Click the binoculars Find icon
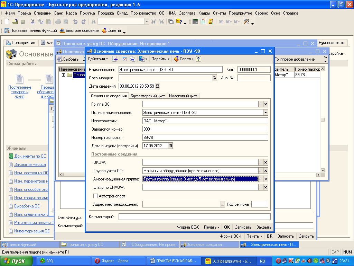 (93, 22)
